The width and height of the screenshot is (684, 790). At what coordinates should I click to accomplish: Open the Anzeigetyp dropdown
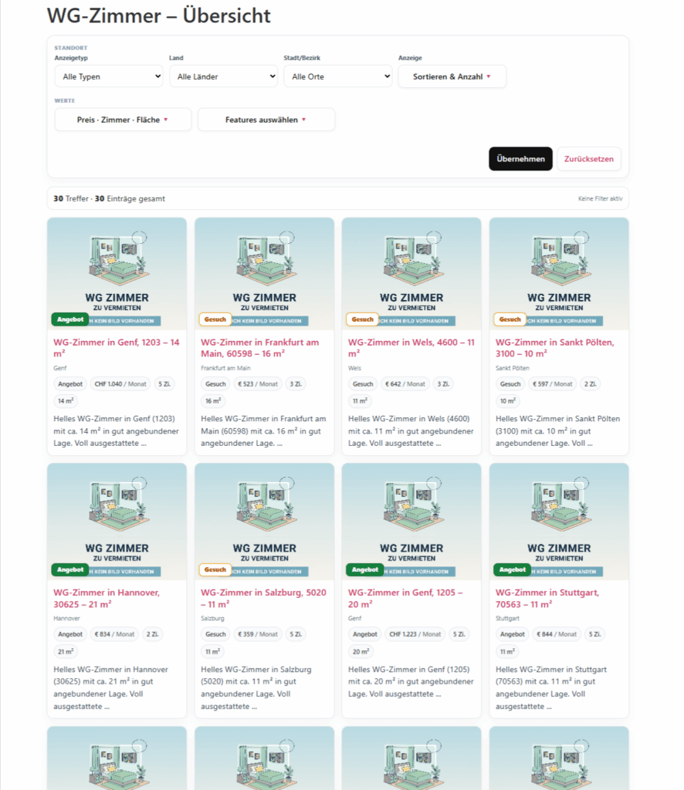[x=108, y=76]
